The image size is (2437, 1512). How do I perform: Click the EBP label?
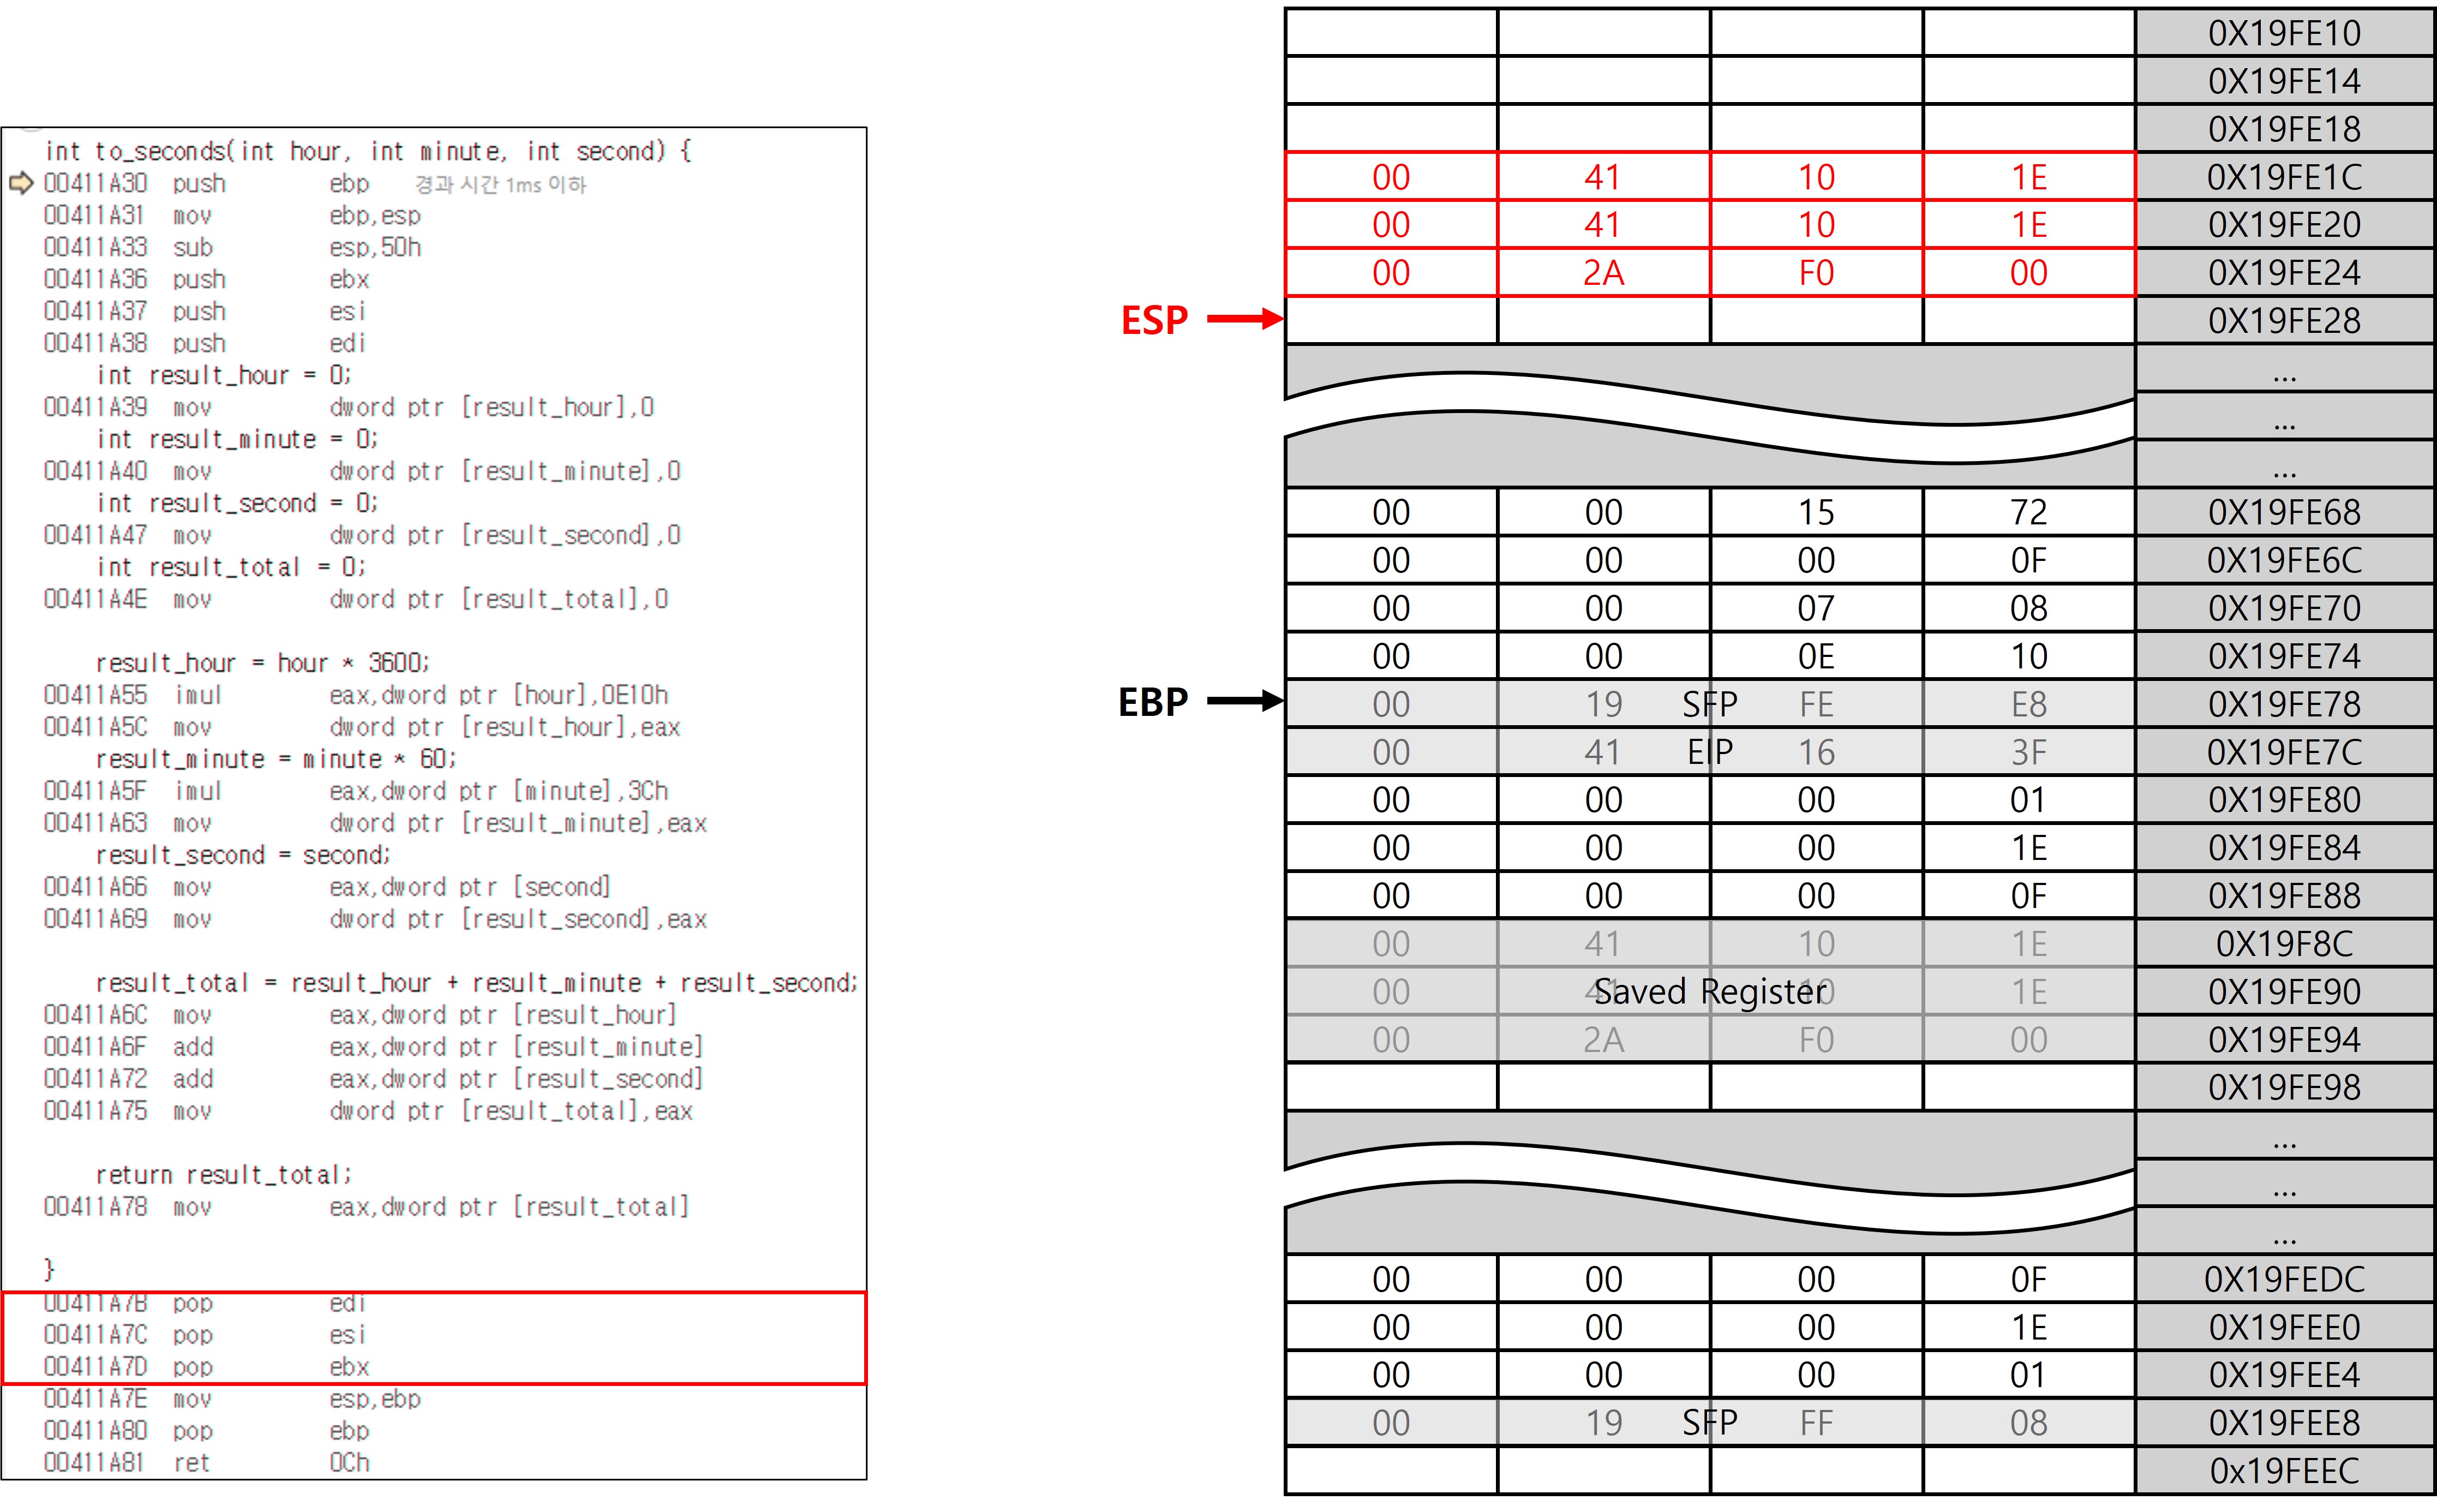1153,702
